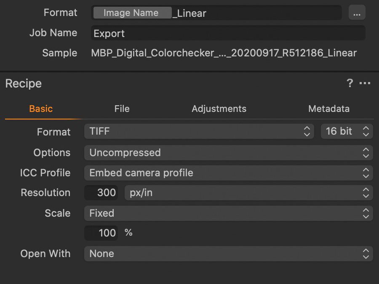Click the Recipe help question mark icon
Viewport: 379px width, 284px height.
(350, 83)
